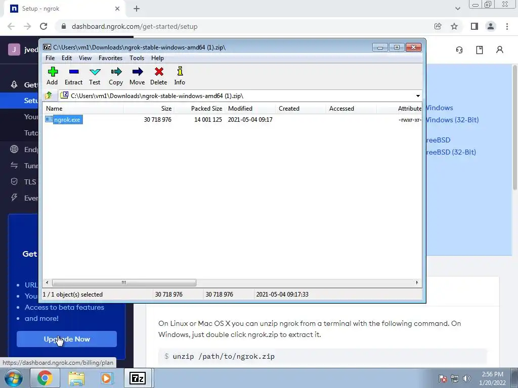Click the ngrok page vertical scrollbar
The image size is (518, 388).
[514, 128]
